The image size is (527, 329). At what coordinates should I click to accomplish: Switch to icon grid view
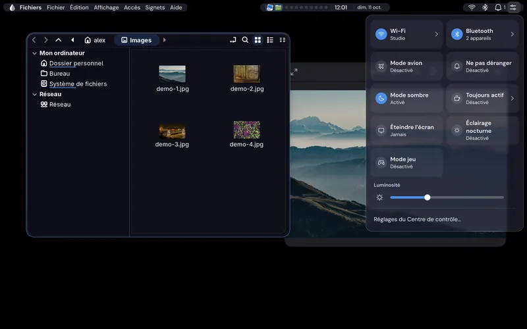258,40
